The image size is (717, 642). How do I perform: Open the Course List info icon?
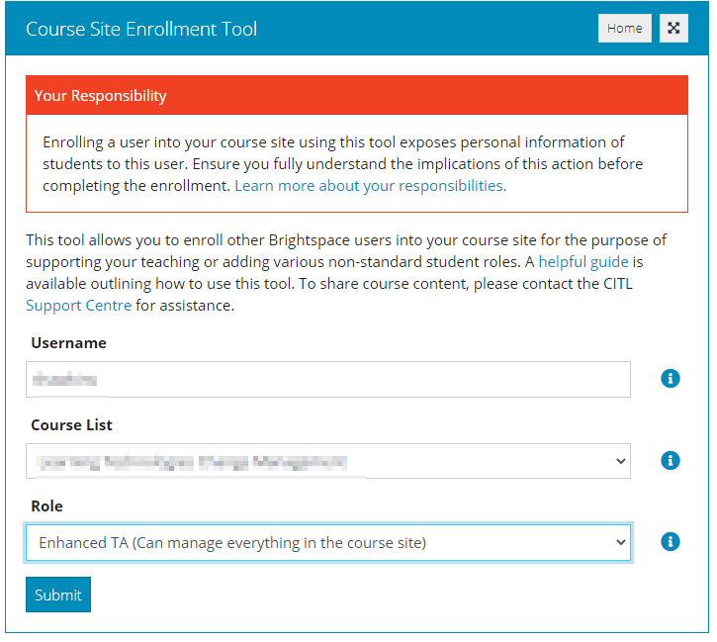point(670,460)
